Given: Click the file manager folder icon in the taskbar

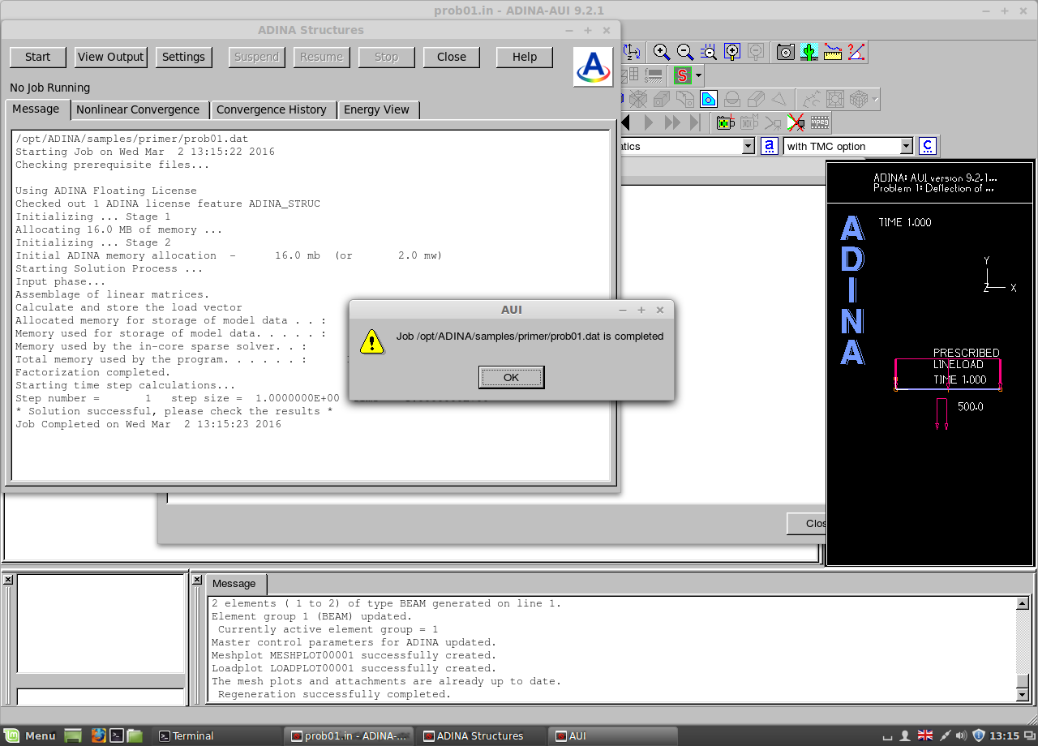Looking at the screenshot, I should click(x=135, y=735).
